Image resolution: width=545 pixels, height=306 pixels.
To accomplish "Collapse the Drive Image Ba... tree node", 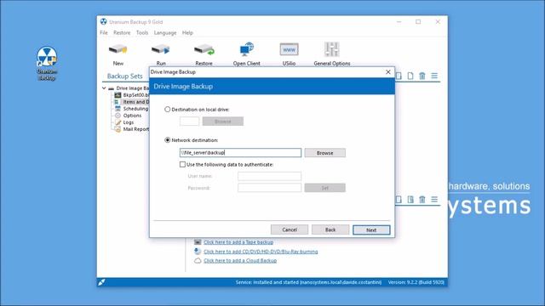I will pos(104,88).
